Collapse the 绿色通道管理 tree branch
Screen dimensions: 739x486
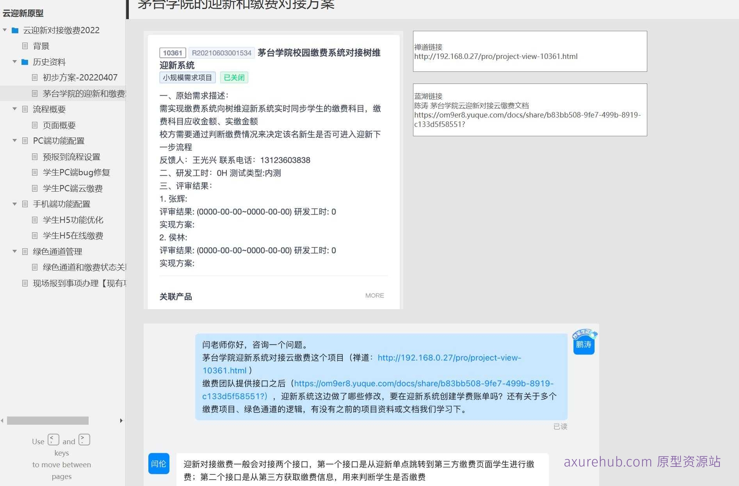tap(14, 251)
